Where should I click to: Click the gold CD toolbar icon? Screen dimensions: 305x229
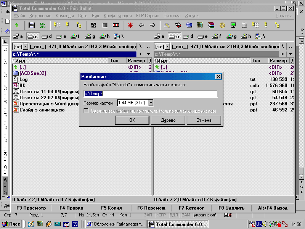pos(222,25)
